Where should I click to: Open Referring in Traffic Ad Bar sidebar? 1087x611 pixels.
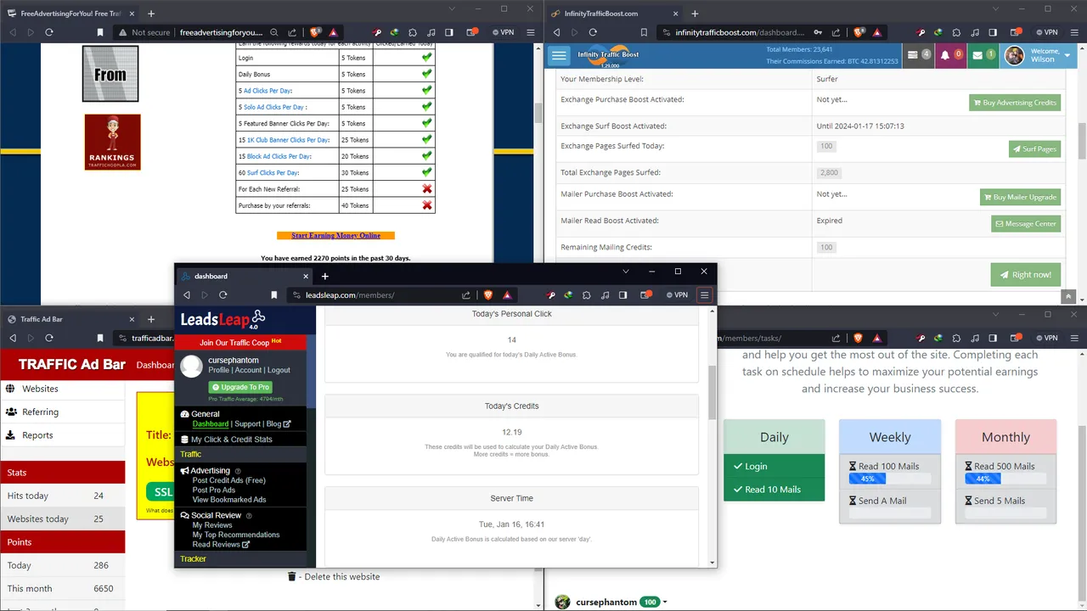tap(62, 412)
